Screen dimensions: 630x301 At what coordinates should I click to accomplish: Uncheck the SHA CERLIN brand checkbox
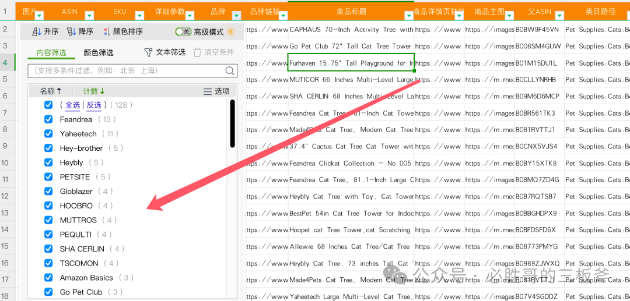48,249
